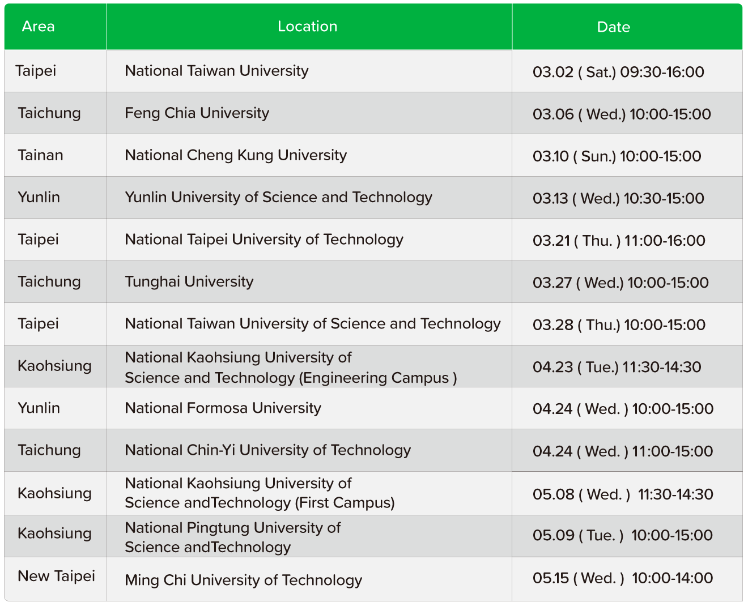Click date 03.06 (Wed.) 10:00-15:00
Image resolution: width=748 pixels, height=602 pixels.
[x=622, y=114]
